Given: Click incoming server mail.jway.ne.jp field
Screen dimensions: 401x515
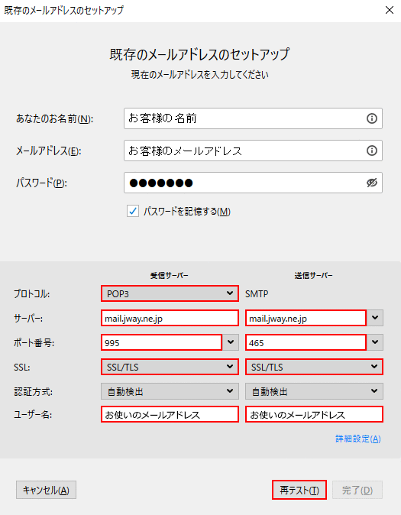Looking at the screenshot, I should pyautogui.click(x=170, y=318).
